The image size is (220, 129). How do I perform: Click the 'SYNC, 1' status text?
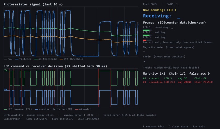click(173, 4)
